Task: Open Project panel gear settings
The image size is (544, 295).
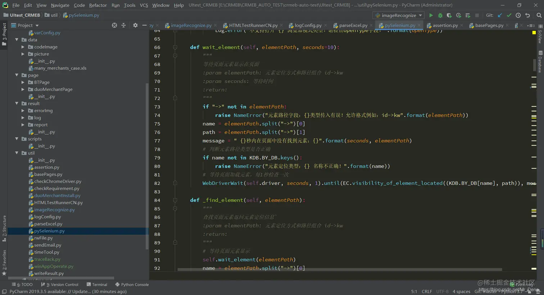Action: [135, 25]
